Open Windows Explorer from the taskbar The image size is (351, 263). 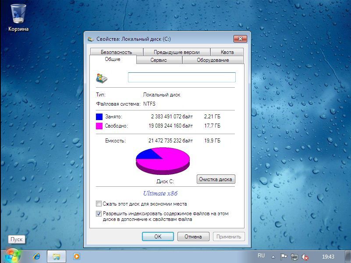pyautogui.click(x=57, y=256)
